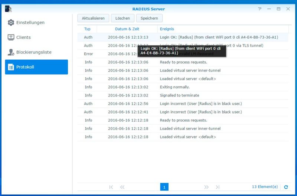Select the Error row at the top
Screen dimensions: 297x196
pyautogui.click(x=183, y=54)
